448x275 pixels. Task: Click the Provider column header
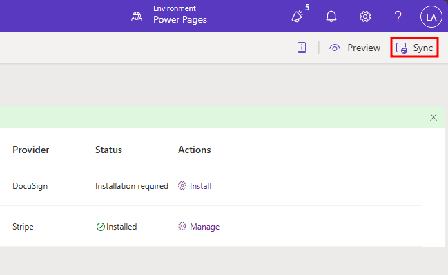tap(31, 150)
